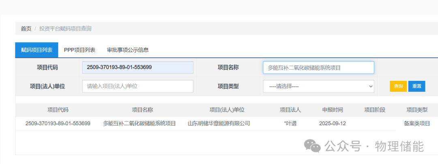
Task: Click the *叶谱 legal person cell
Action: pos(290,123)
